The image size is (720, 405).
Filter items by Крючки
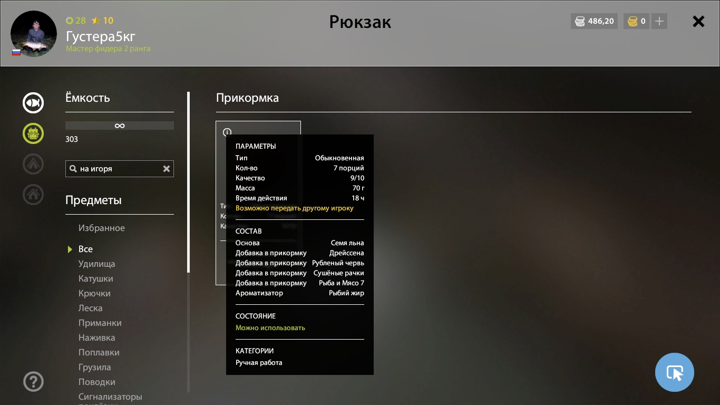[94, 293]
